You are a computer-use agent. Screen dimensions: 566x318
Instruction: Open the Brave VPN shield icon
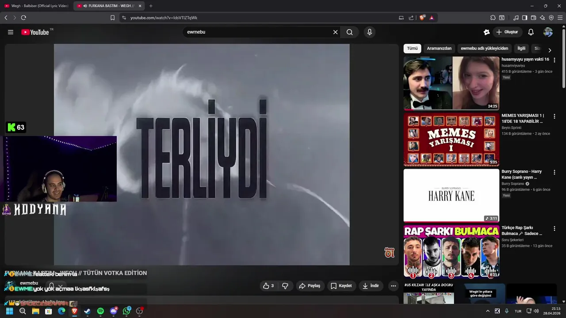551,18
